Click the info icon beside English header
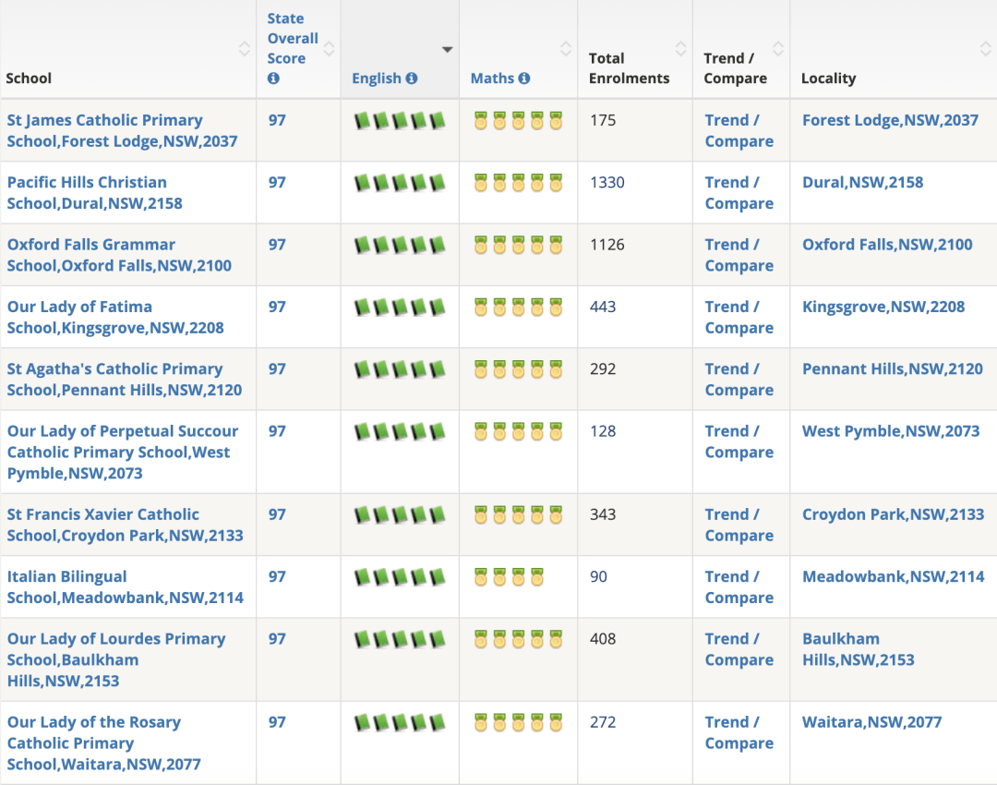Image resolution: width=997 pixels, height=785 pixels. point(412,78)
